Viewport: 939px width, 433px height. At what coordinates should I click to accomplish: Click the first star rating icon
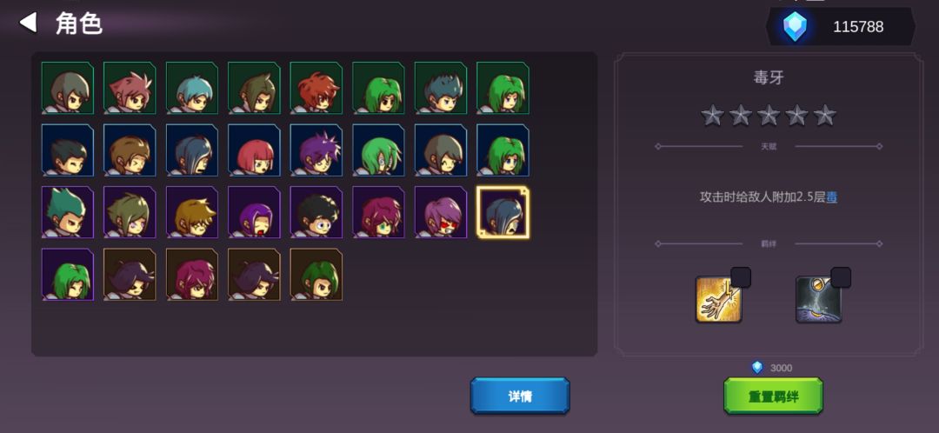(x=713, y=115)
